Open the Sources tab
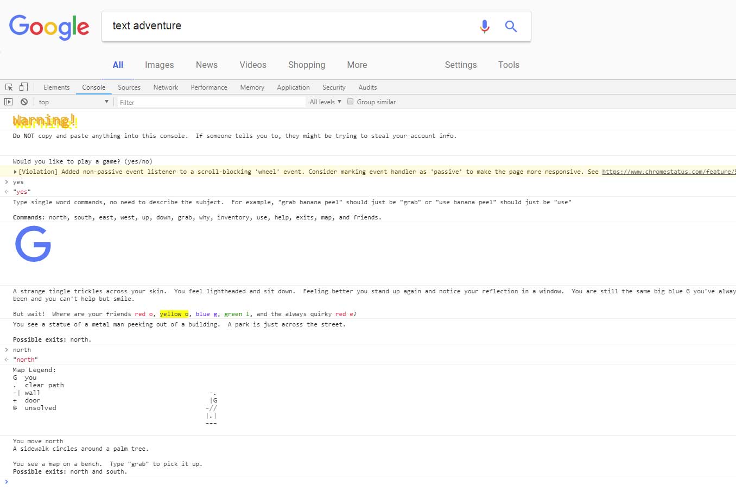Screen dimensions: 736x491 [129, 87]
